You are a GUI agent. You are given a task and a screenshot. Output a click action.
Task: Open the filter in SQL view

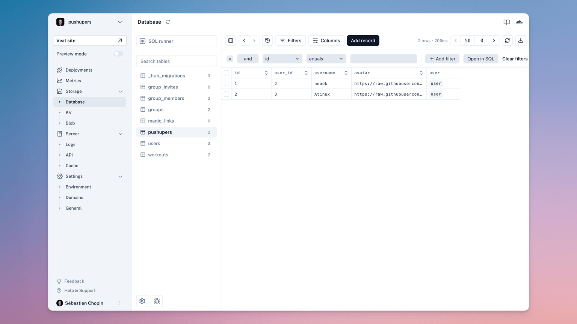(x=480, y=58)
